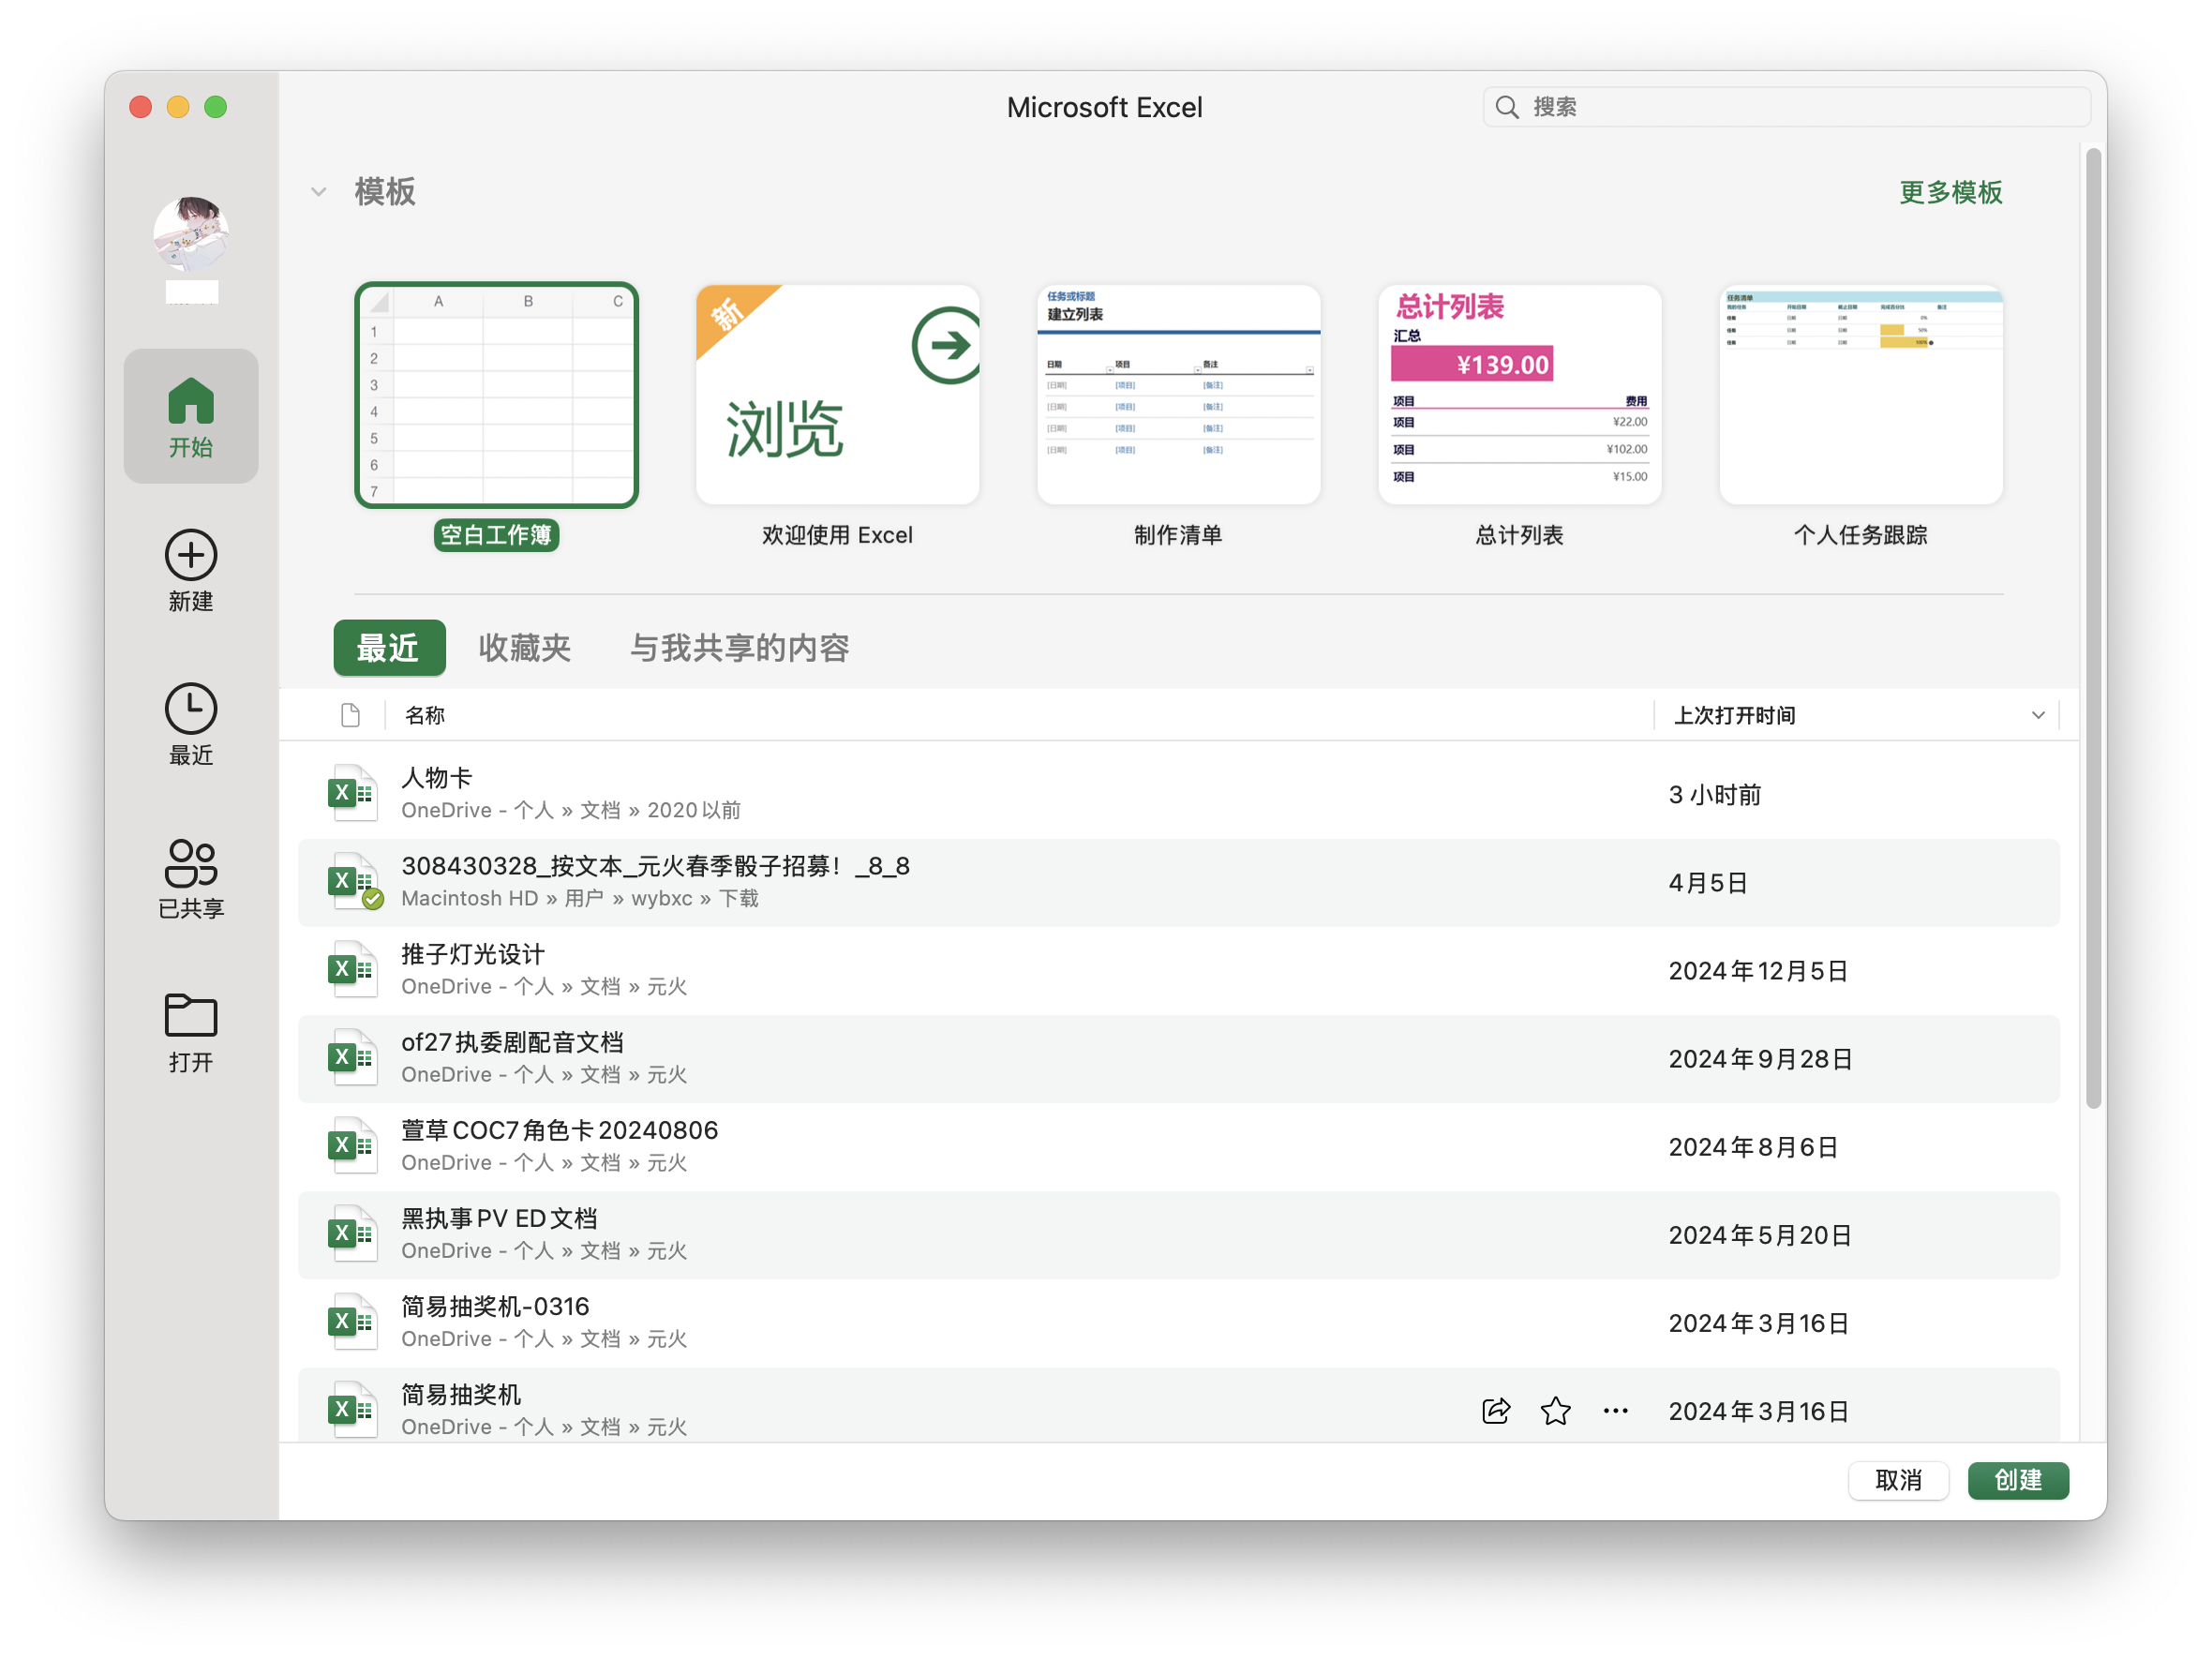The height and width of the screenshot is (1659, 2212).
Task: Click the 打开 folder sidebar icon
Action: tap(191, 1017)
